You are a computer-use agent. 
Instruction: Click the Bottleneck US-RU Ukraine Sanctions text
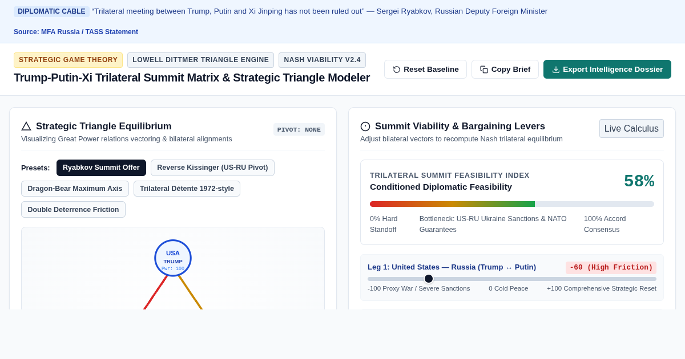click(494, 224)
